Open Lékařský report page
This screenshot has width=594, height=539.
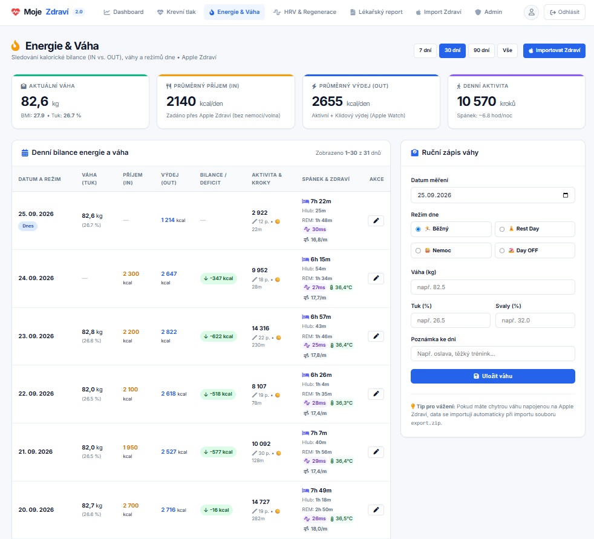click(376, 12)
